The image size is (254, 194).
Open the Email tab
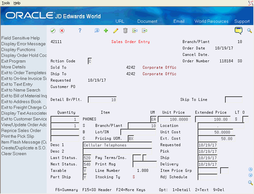pos(179,21)
